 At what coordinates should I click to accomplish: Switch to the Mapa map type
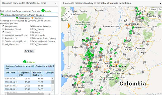coord(154,9)
